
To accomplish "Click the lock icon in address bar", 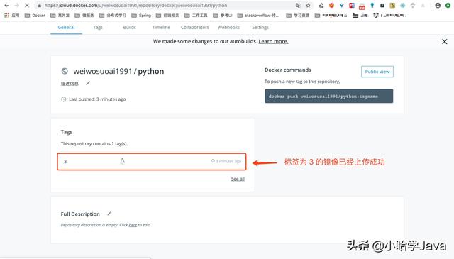I will (x=40, y=5).
